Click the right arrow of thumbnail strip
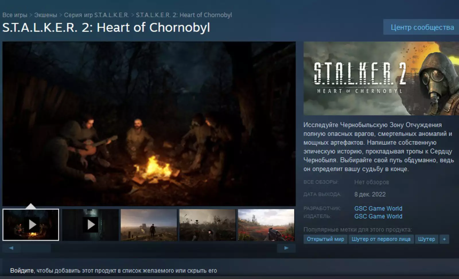459x279 pixels. click(286, 248)
